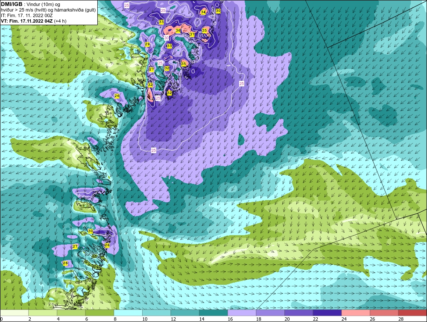Image resolution: width=427 pixels, height=322 pixels.
Task: Click the legend scale value 2
Action: tap(30, 319)
